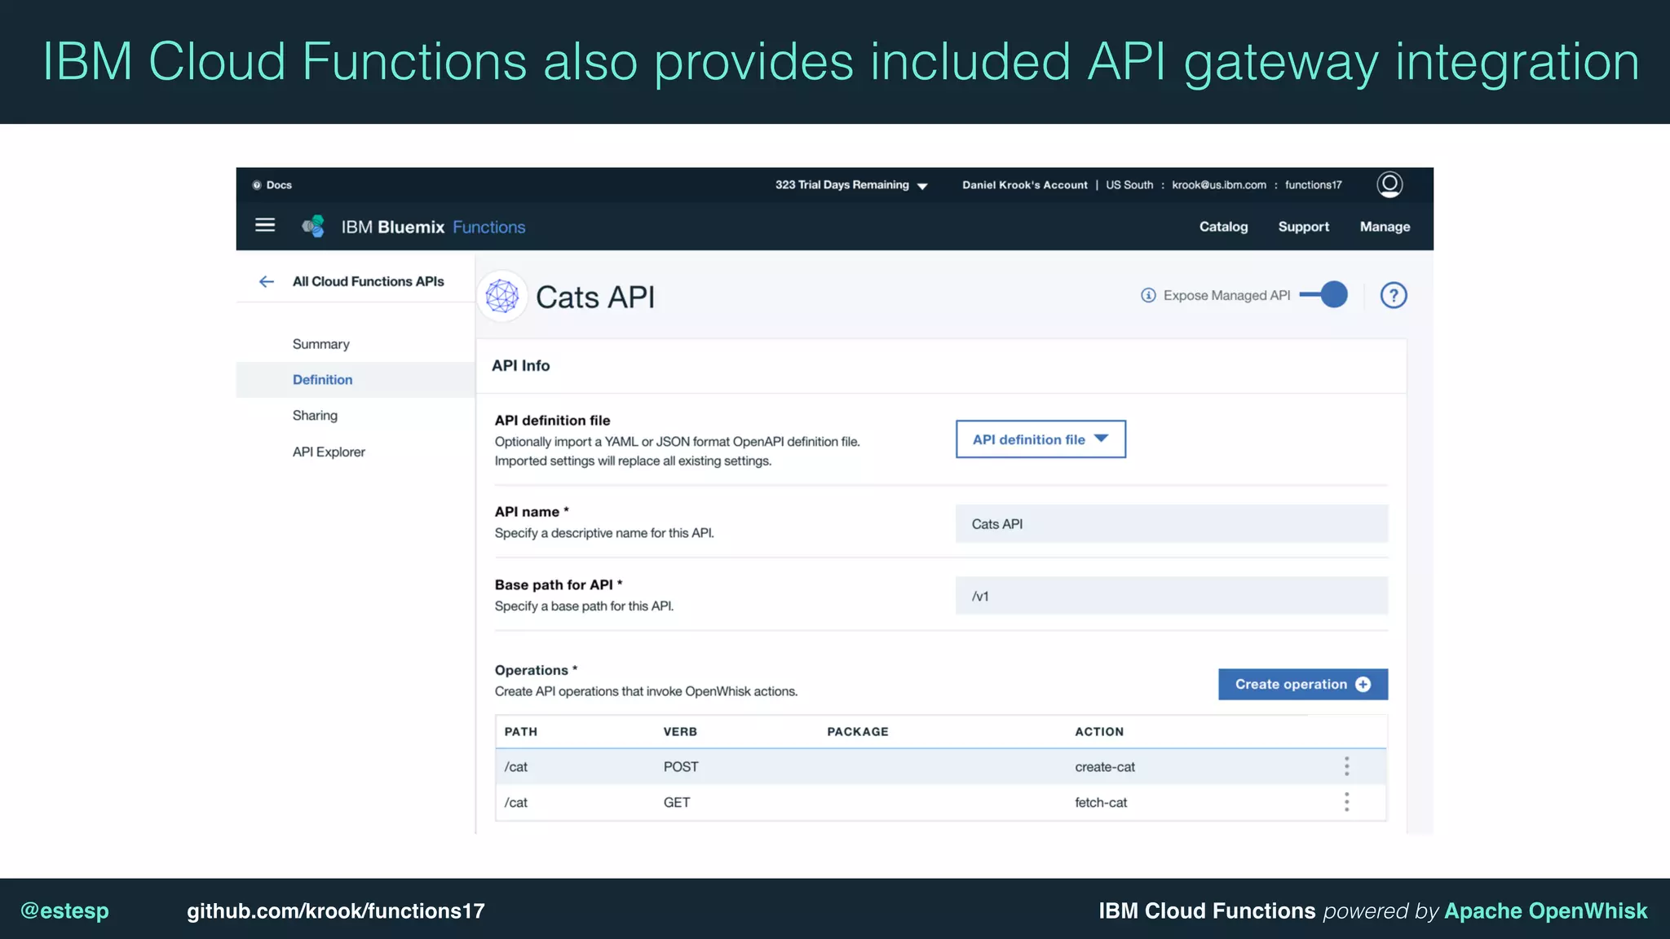Screen dimensions: 1670x939
Task: Click Daniel Krook's Account text
Action: click(x=1025, y=185)
